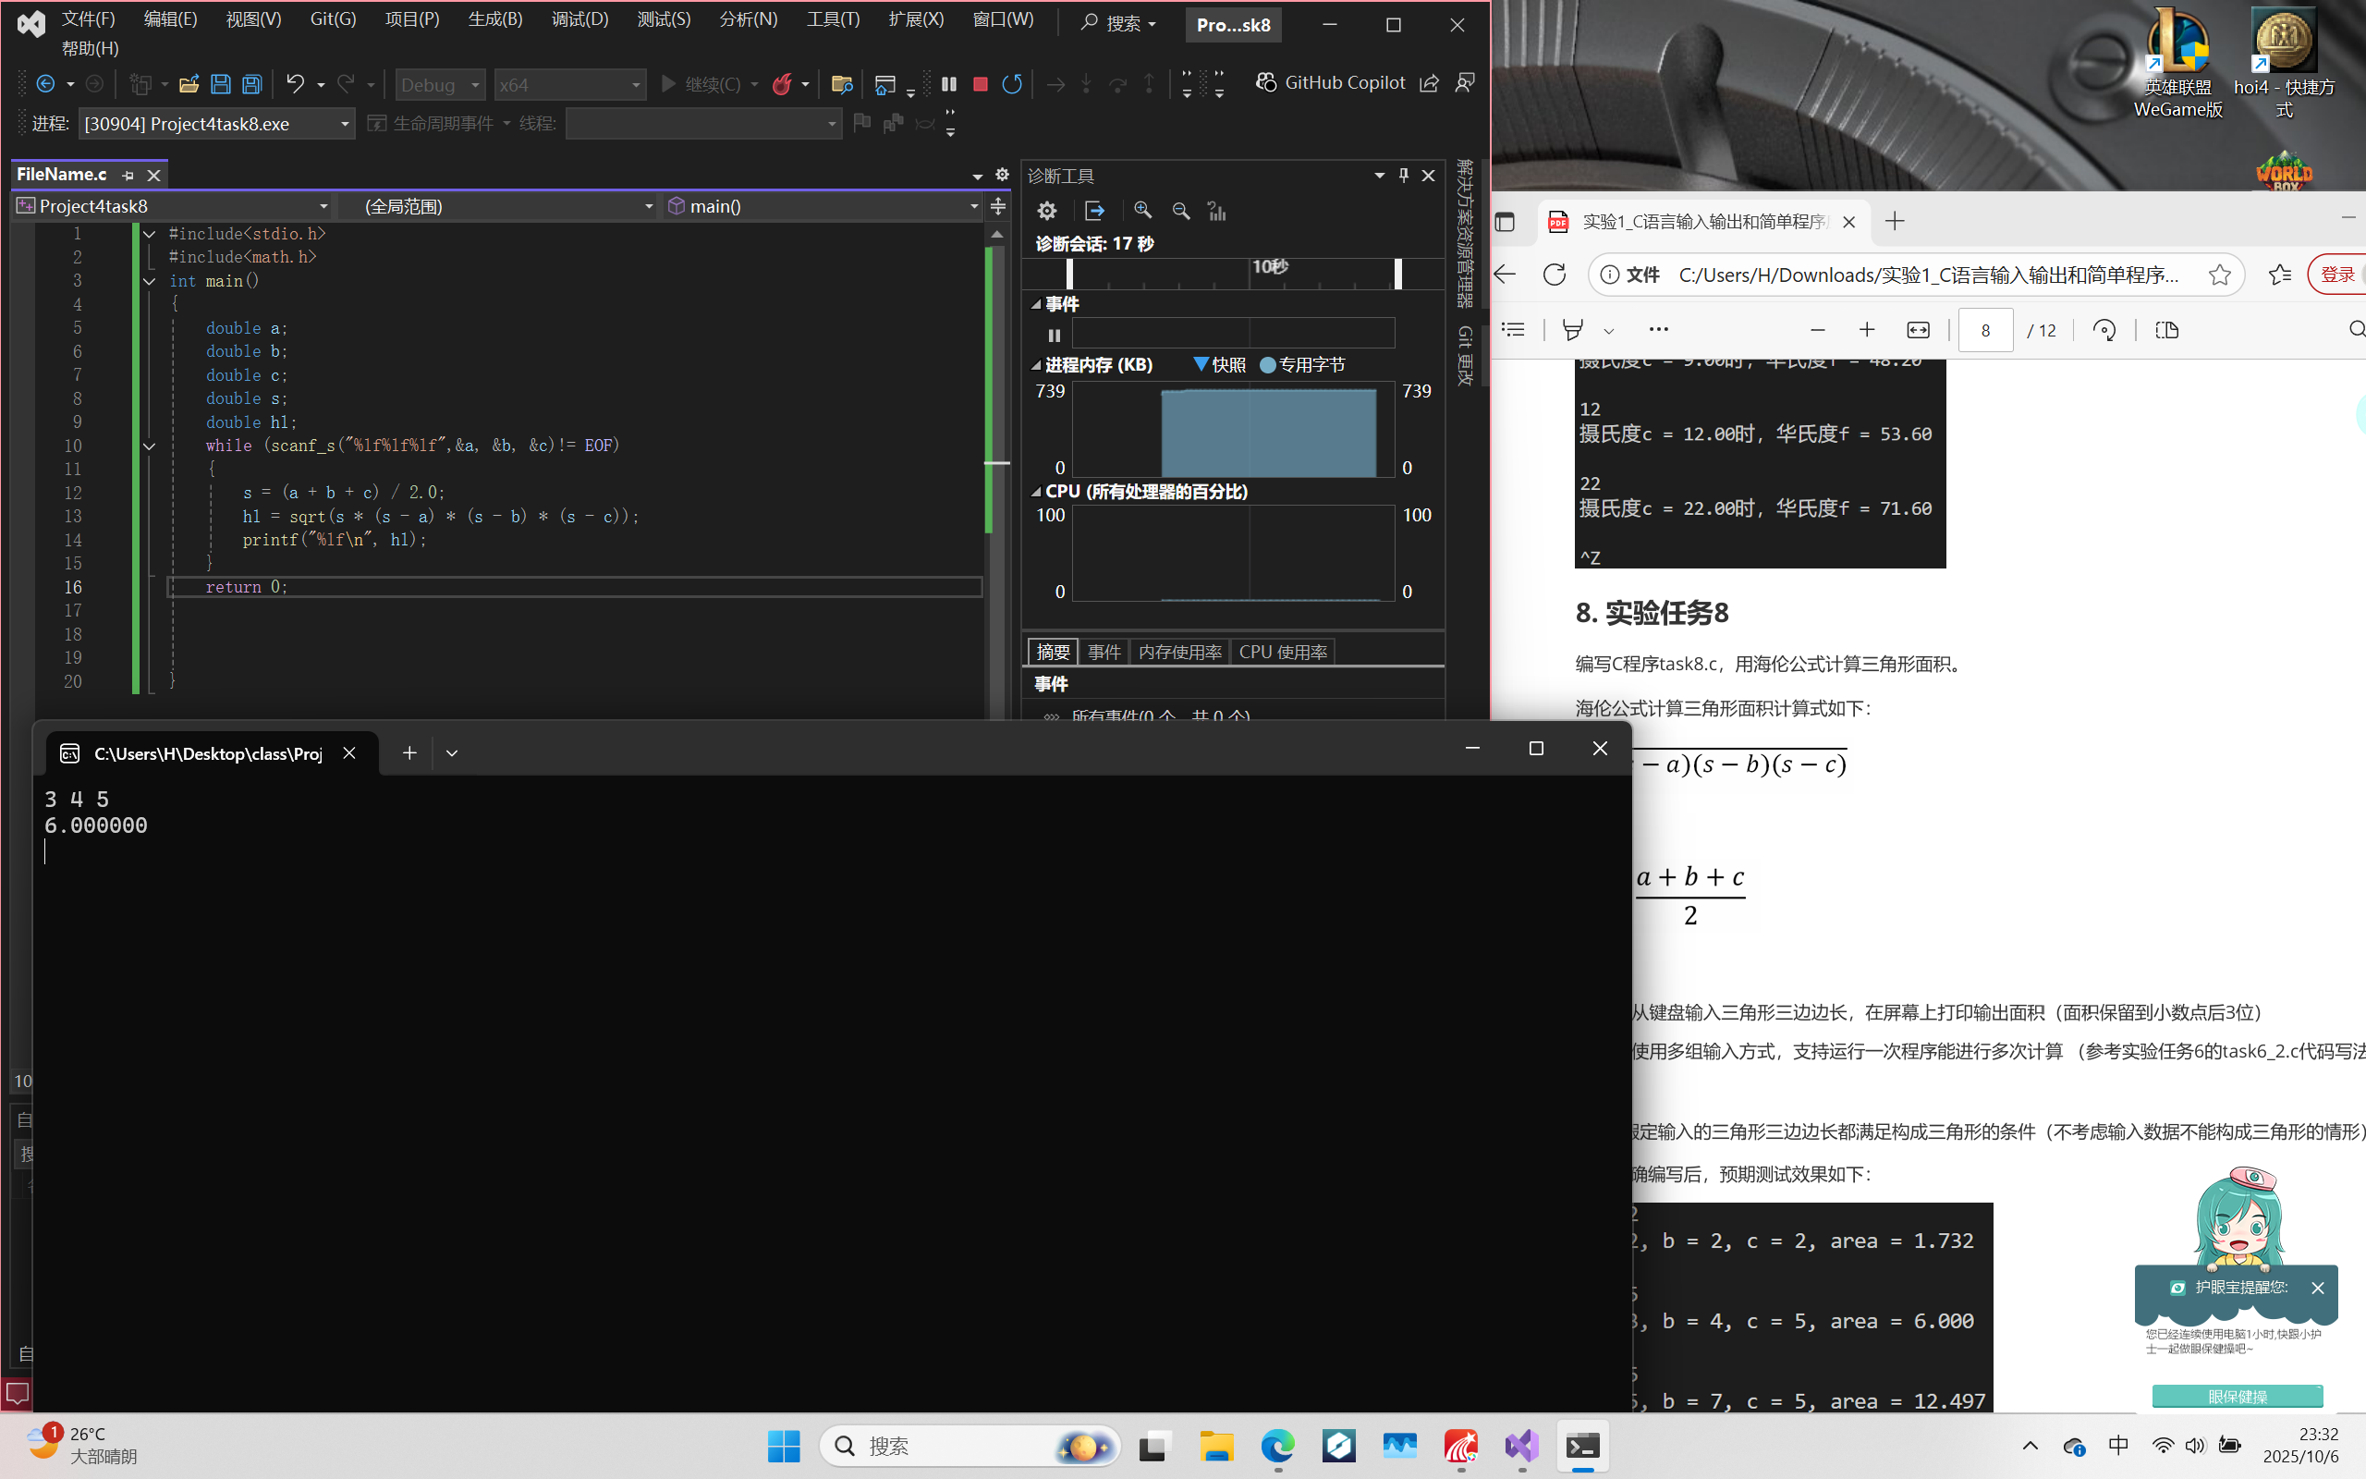Screen dimensions: 2366x1479
Task: Open diagnostic tools settings gear
Action: 1047,211
